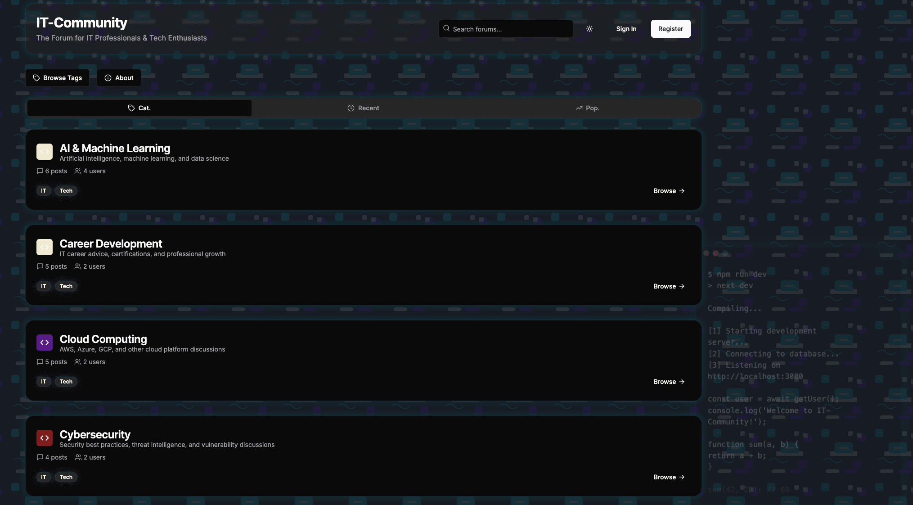
Task: Toggle the light/dark theme sun icon
Action: point(589,29)
